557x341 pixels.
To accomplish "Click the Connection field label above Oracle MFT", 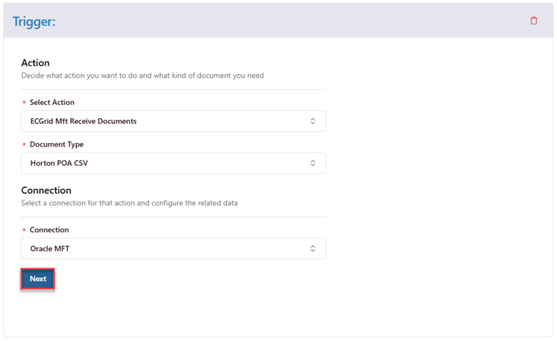I will click(x=49, y=230).
